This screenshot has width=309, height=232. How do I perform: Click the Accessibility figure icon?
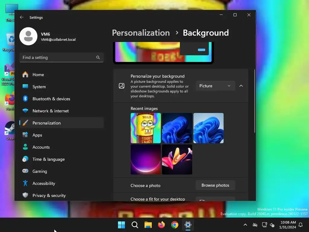25,183
